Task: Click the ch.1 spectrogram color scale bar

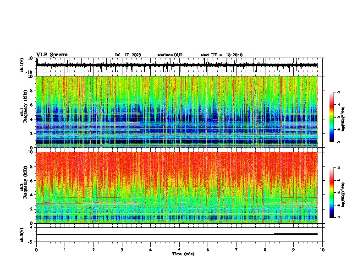Action: pyautogui.click(x=332, y=117)
